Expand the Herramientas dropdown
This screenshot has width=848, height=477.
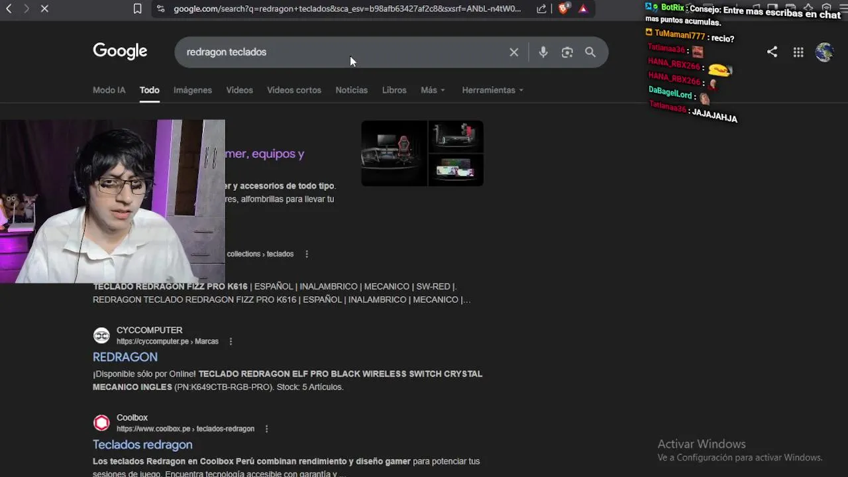492,90
